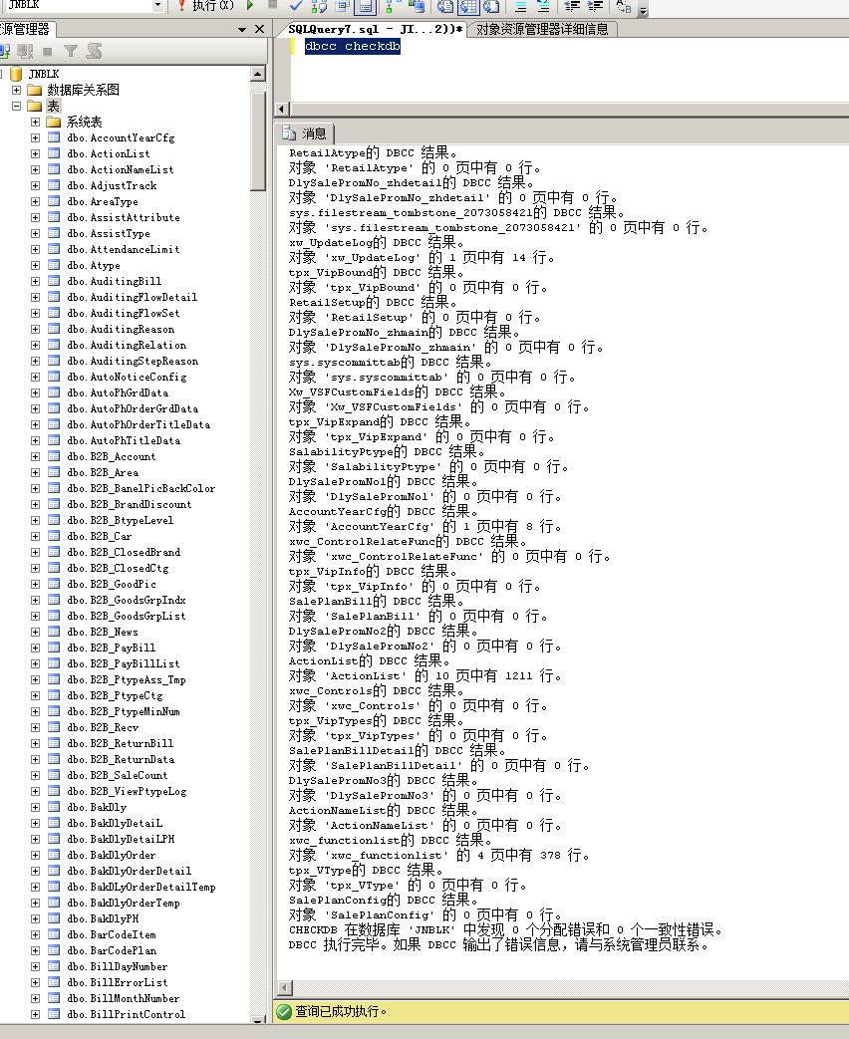Select dbo.AutoNoticeConfig table
Image resolution: width=849 pixels, height=1039 pixels.
pyautogui.click(x=127, y=377)
